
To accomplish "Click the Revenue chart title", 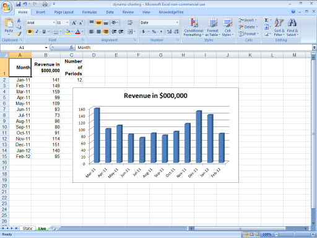I will pos(155,95).
